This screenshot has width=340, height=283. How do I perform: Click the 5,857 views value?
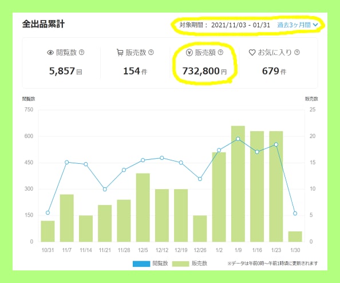click(x=62, y=71)
